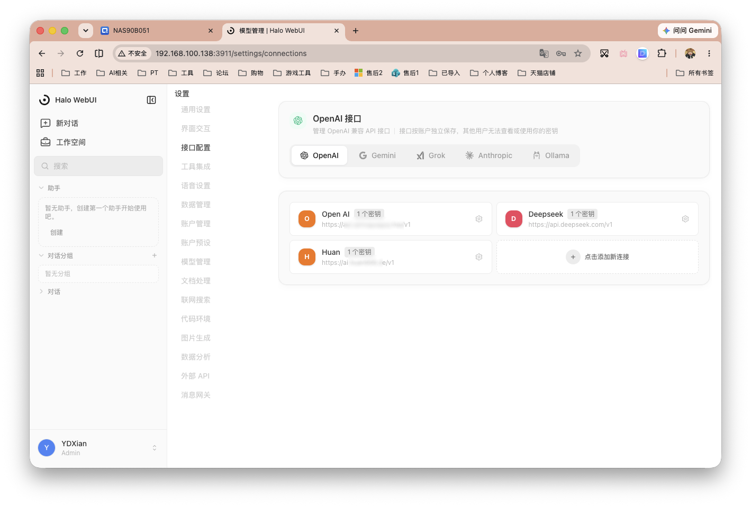
Task: Open 通用设置 settings page
Action: (x=196, y=109)
